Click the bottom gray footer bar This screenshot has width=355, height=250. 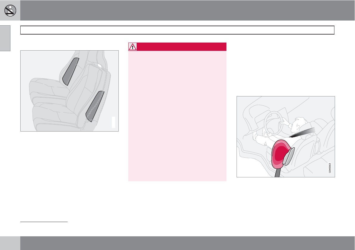tap(187, 243)
